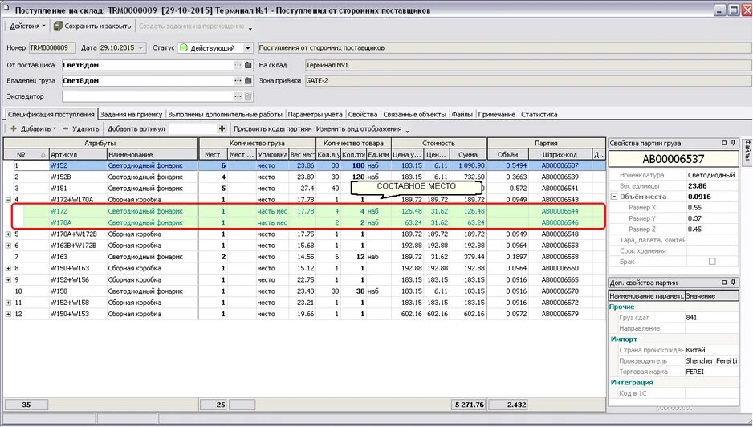Click Удалить button
This screenshot has height=427, width=753.
[80, 128]
